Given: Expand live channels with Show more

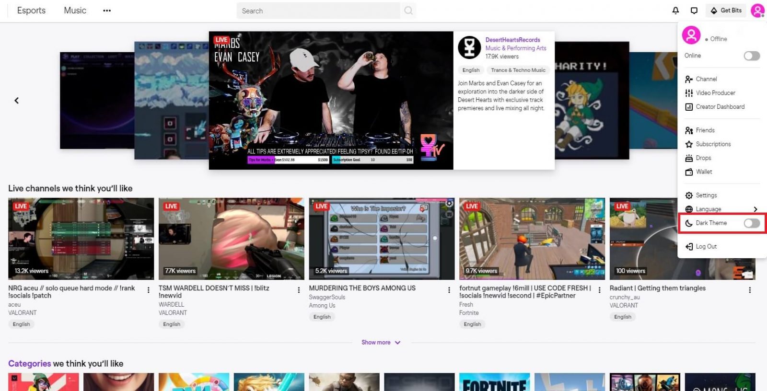Looking at the screenshot, I should pos(381,343).
